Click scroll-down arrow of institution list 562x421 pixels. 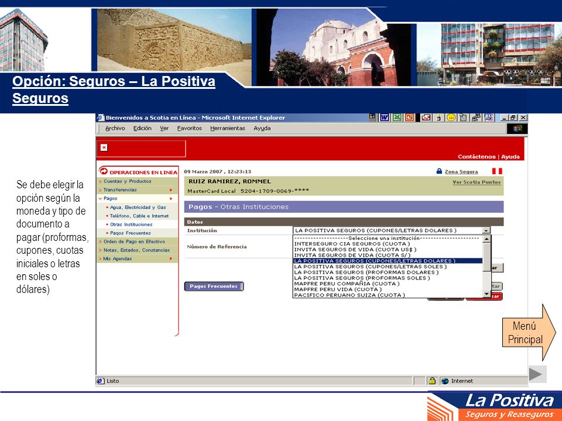pyautogui.click(x=486, y=294)
